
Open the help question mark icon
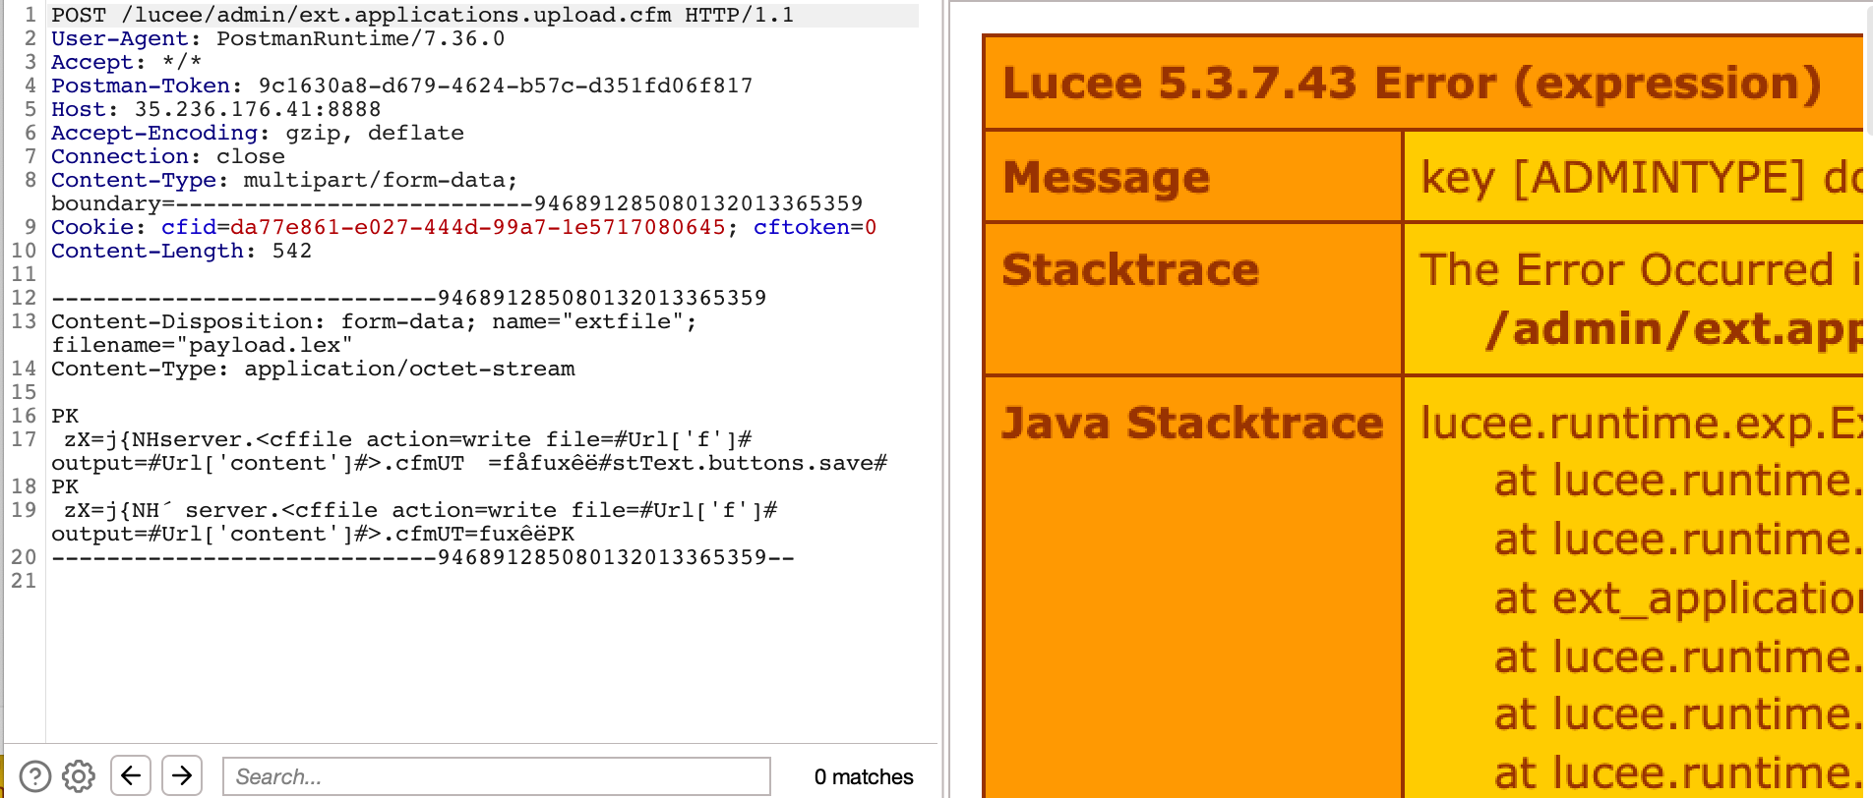(34, 776)
